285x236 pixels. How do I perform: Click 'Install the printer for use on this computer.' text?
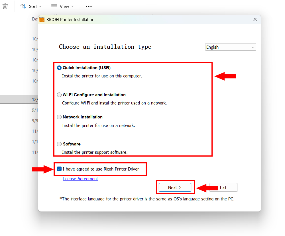pyautogui.click(x=102, y=76)
